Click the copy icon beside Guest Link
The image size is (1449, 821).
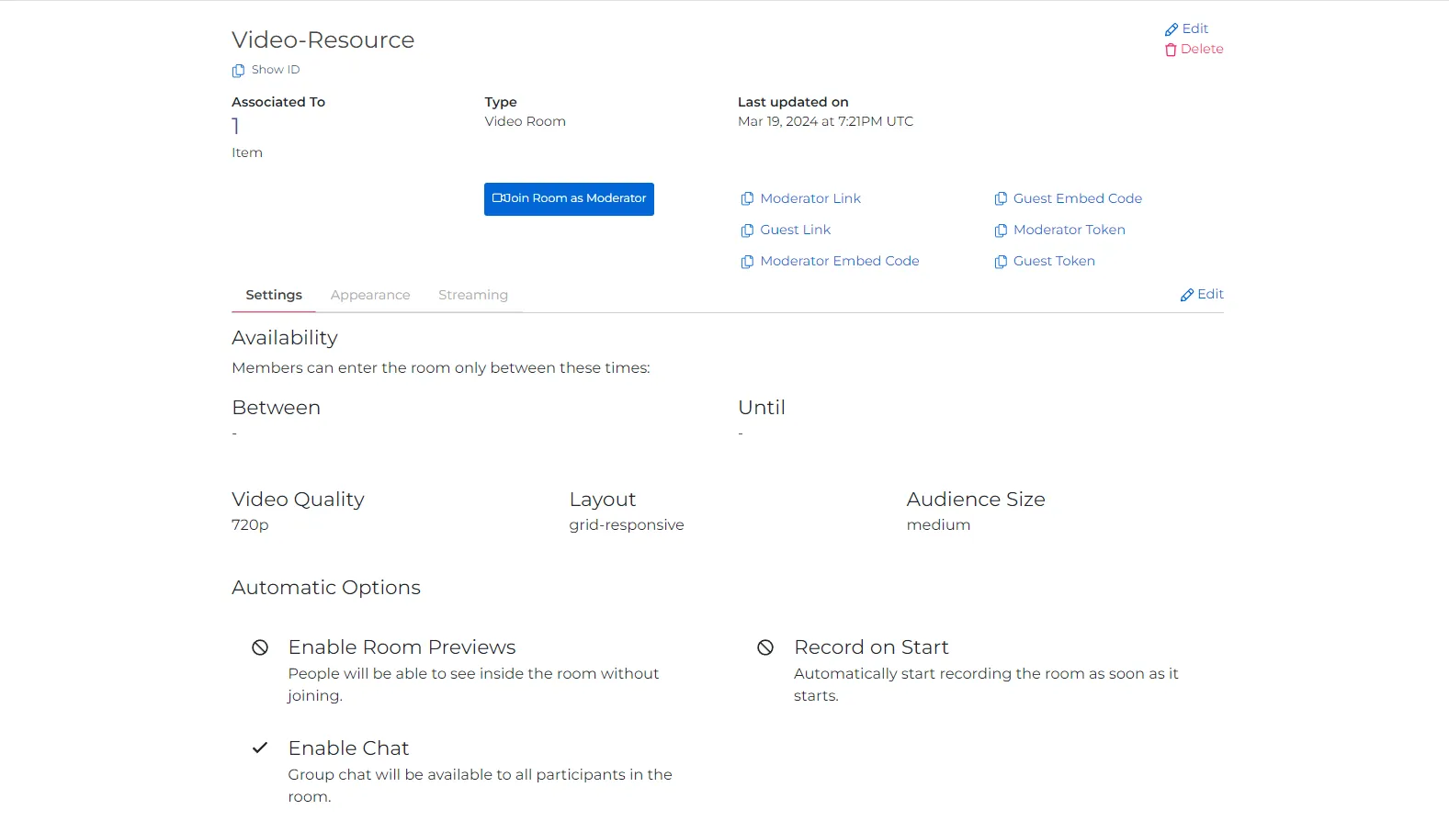point(747,230)
